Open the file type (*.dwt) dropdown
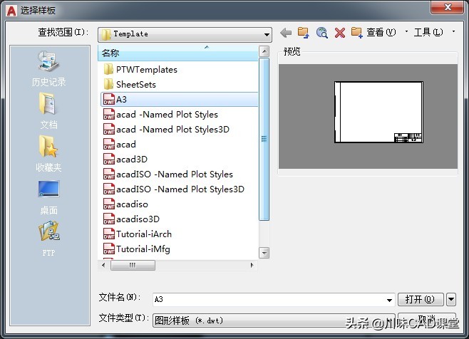469x339 pixels. (274, 320)
